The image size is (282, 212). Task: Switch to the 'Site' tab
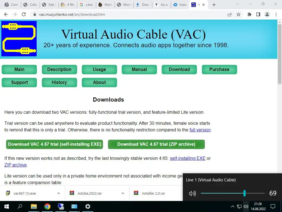coord(49,5)
